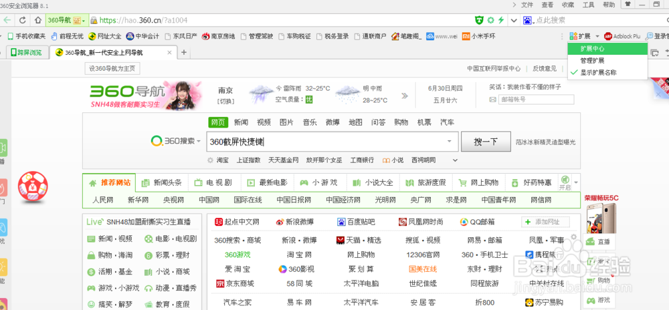Click 设360导航为主页 button
Viewport: 669px width, 310px height.
click(112, 69)
